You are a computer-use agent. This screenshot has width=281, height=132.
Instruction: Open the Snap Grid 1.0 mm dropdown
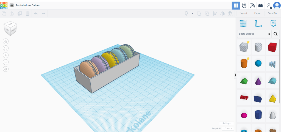click(x=228, y=128)
